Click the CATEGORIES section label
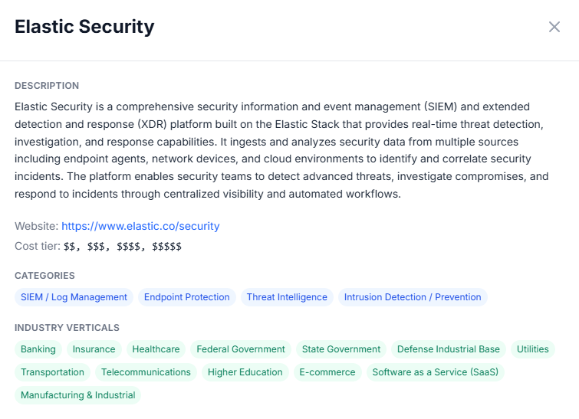This screenshot has width=579, height=419. pyautogui.click(x=44, y=276)
